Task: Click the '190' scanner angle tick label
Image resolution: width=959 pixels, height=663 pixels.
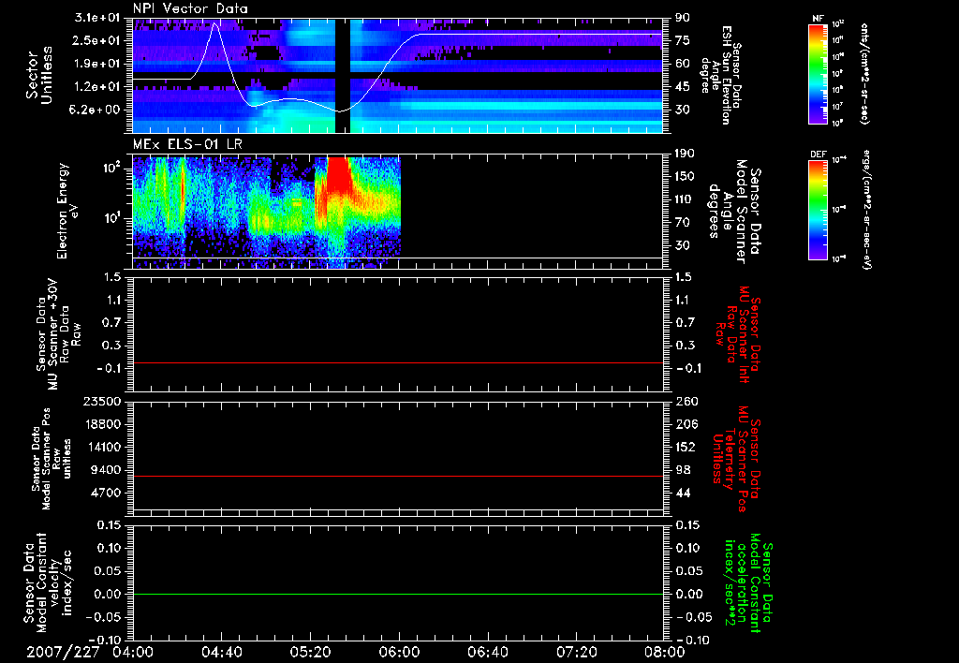Action: tap(685, 154)
